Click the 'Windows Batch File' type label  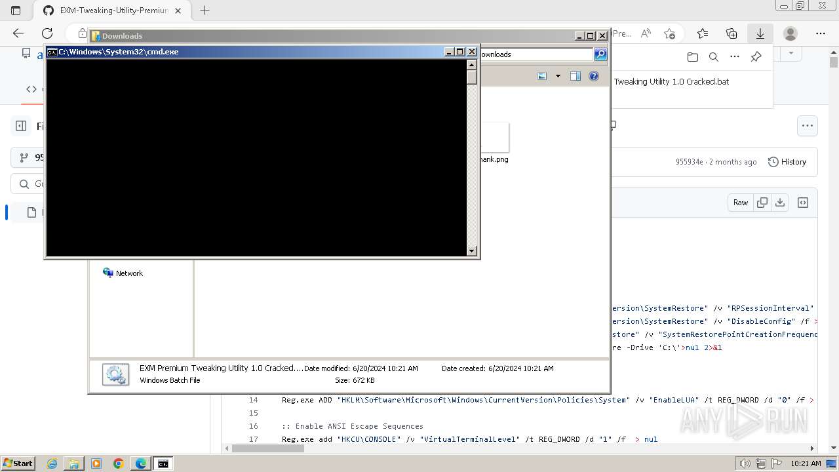(x=170, y=380)
